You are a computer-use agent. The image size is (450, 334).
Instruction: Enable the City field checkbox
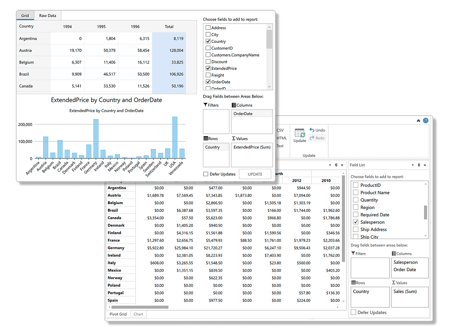208,34
